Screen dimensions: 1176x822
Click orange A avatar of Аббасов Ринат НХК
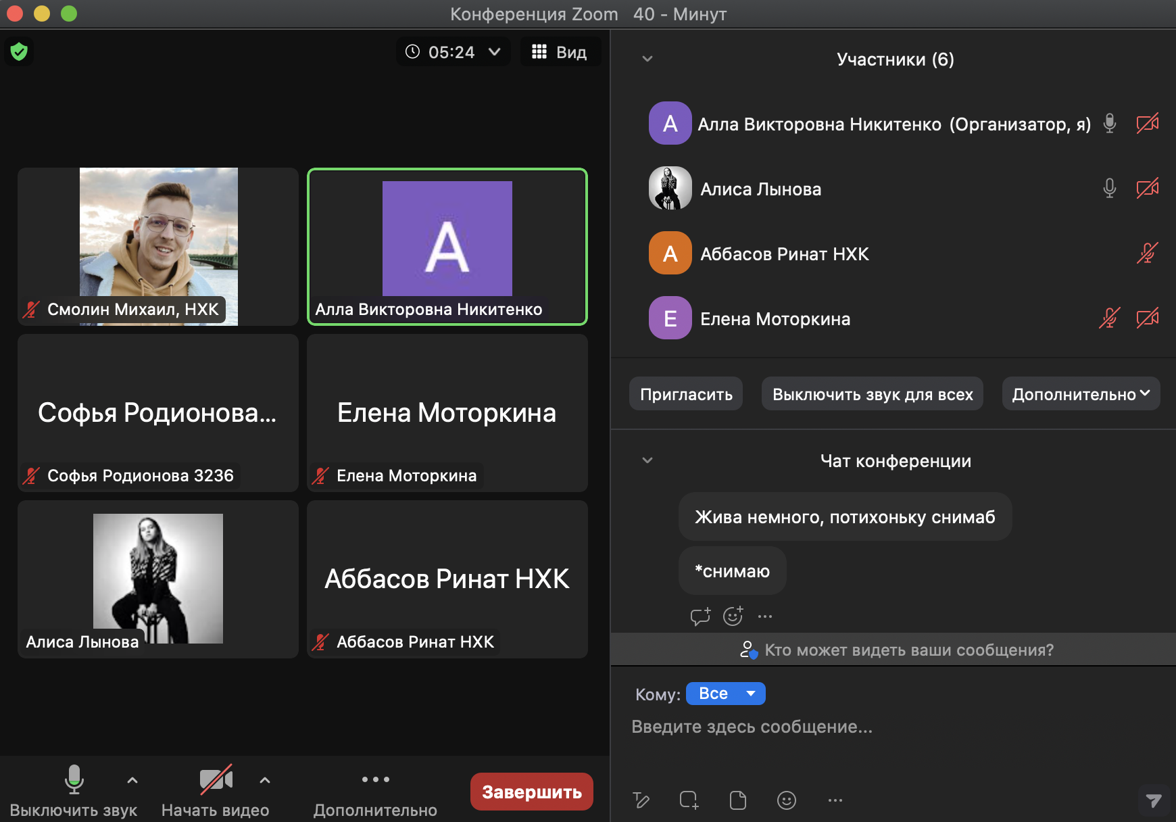tap(670, 253)
